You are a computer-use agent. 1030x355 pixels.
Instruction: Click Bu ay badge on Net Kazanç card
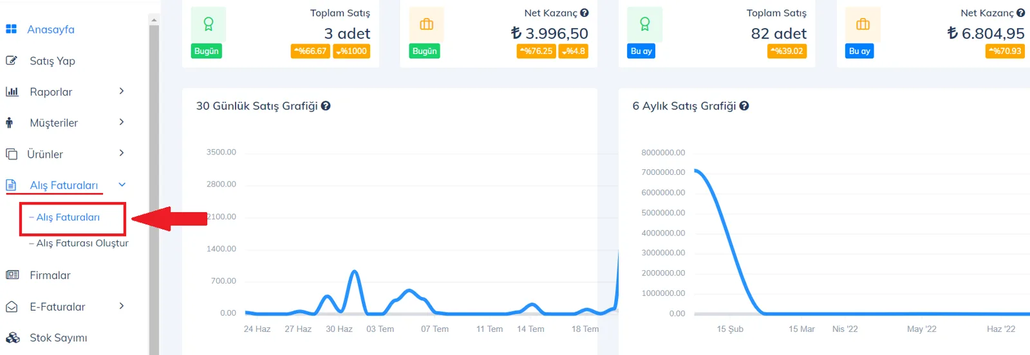(x=859, y=51)
